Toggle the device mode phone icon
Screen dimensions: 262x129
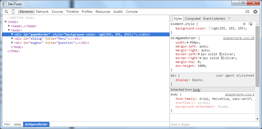[13, 12]
